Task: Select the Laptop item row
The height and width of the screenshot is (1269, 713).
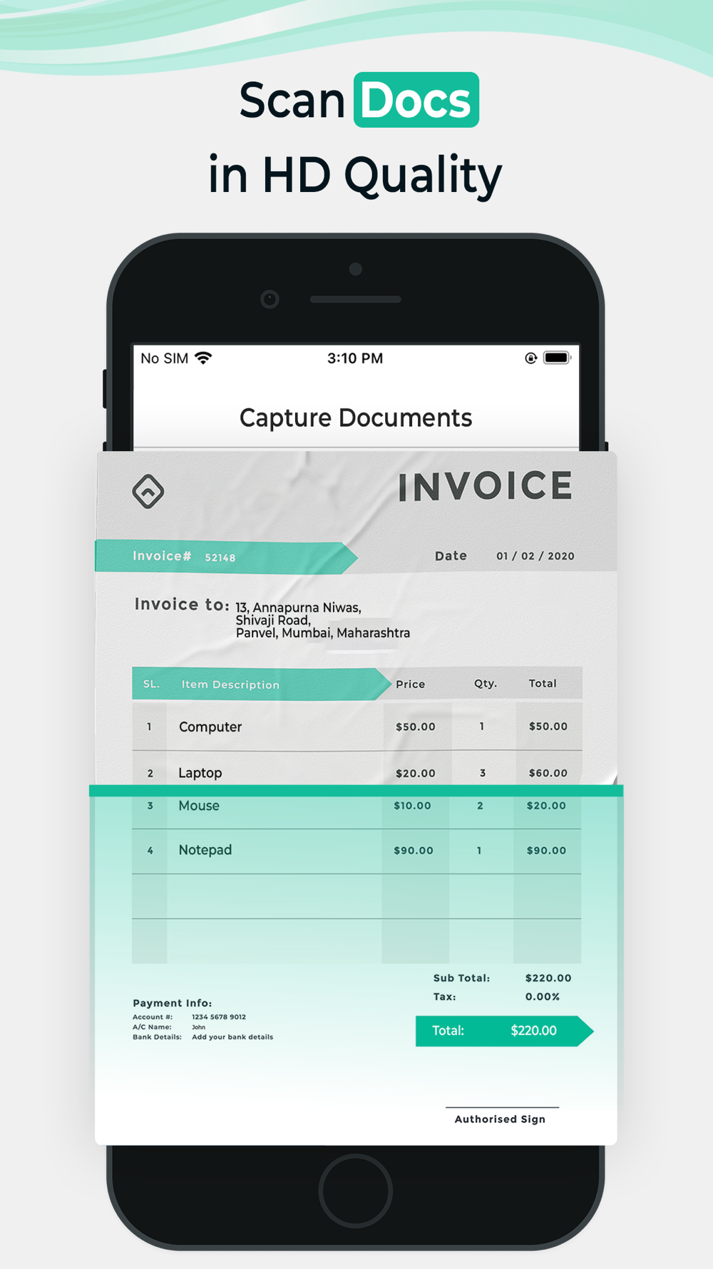Action: pos(357,769)
